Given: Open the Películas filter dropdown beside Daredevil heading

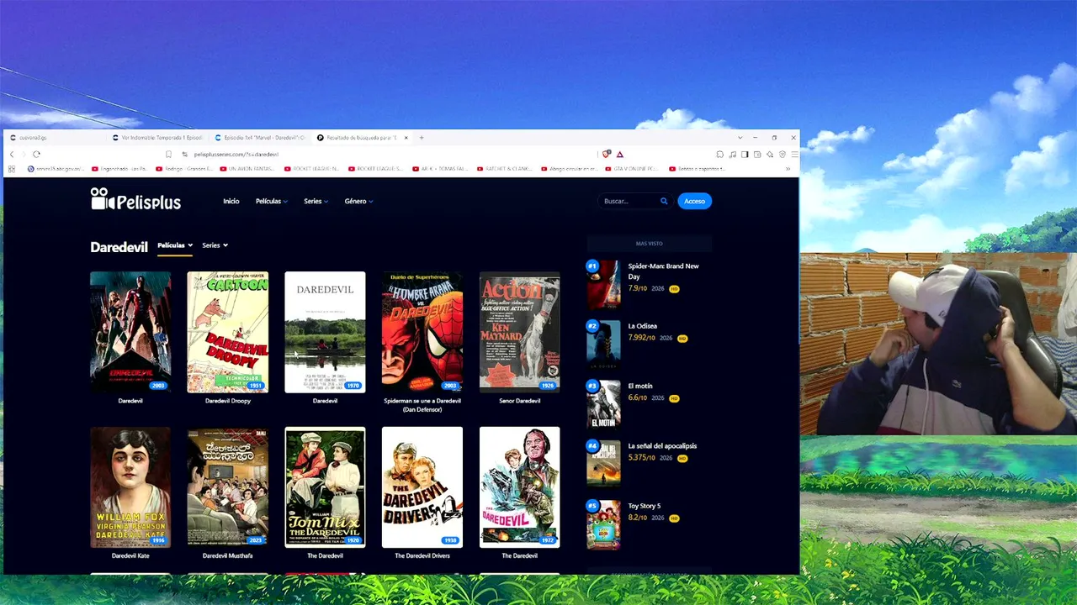Looking at the screenshot, I should pyautogui.click(x=175, y=245).
